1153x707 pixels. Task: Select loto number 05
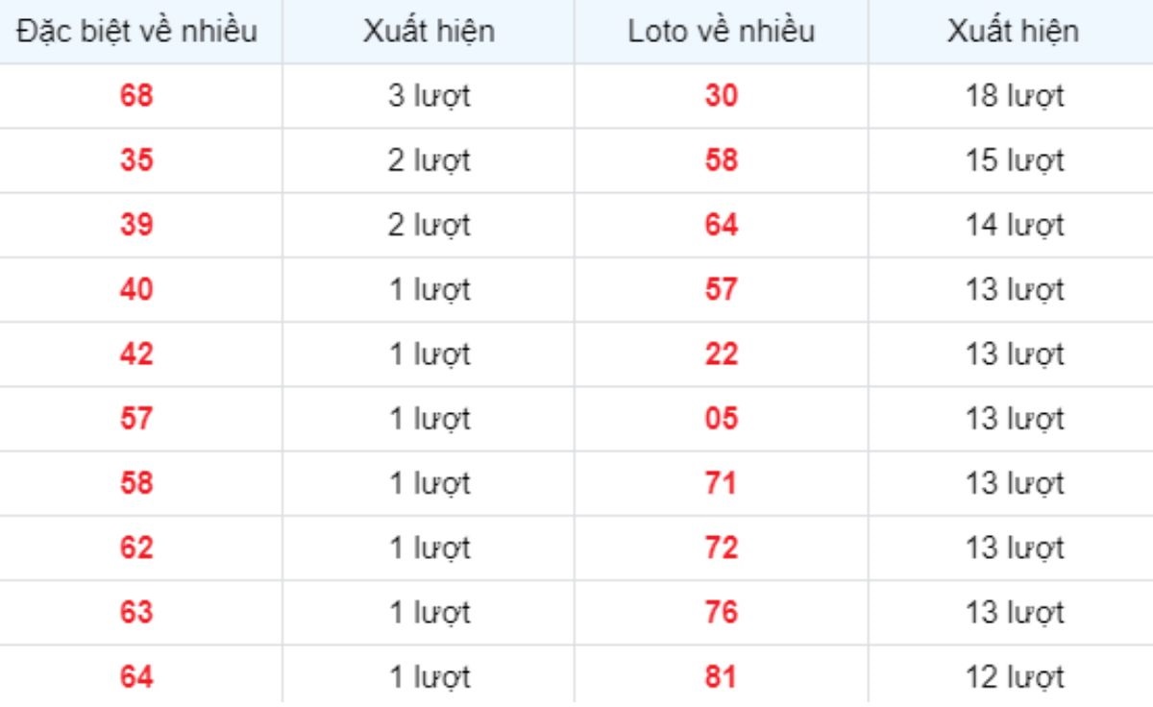pos(721,419)
